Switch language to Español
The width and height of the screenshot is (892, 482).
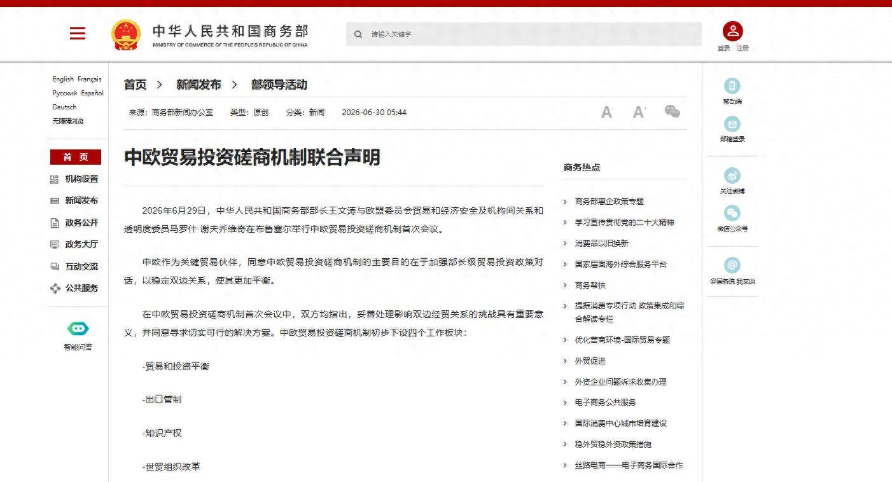pyautogui.click(x=92, y=93)
